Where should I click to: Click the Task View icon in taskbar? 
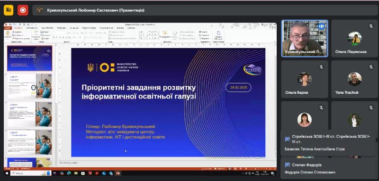tap(55, 173)
